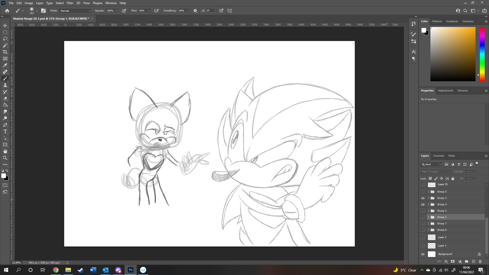Hide the Background layer
This screenshot has height=275, width=489.
tap(423, 254)
